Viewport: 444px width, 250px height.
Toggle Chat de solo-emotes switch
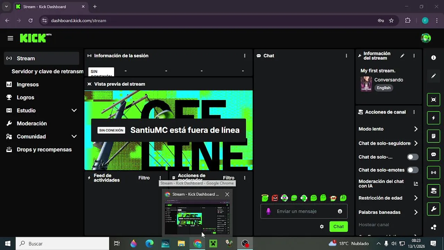tap(413, 170)
